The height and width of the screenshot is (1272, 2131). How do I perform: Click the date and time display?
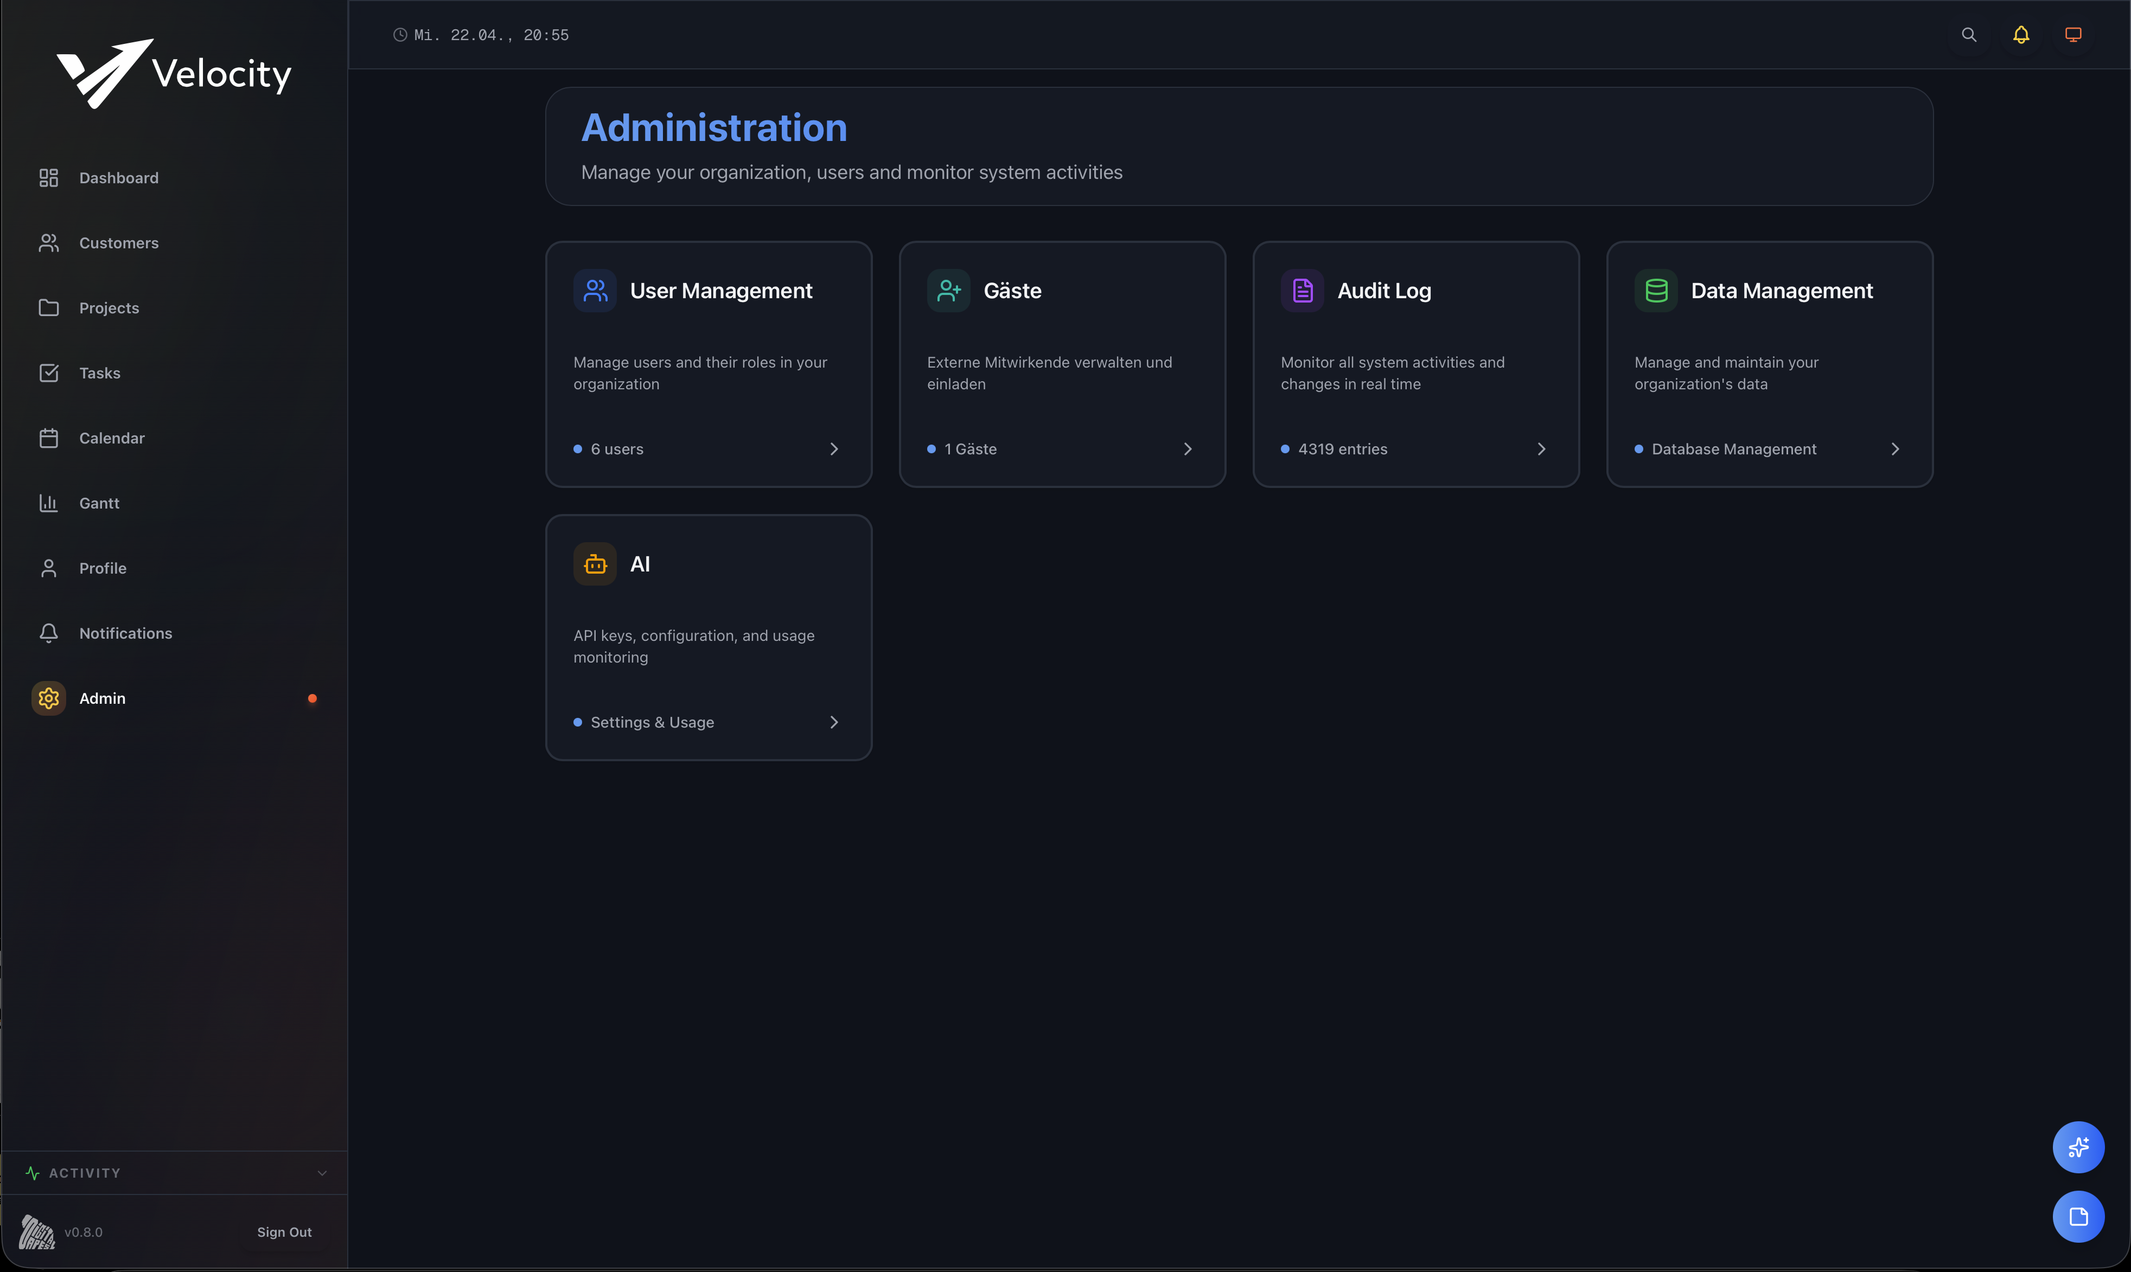(490, 35)
